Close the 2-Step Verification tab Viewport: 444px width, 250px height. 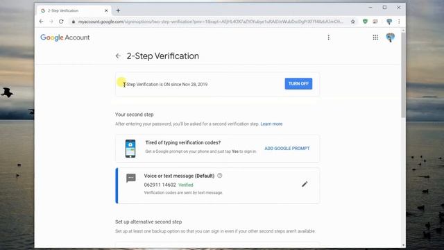[106, 11]
